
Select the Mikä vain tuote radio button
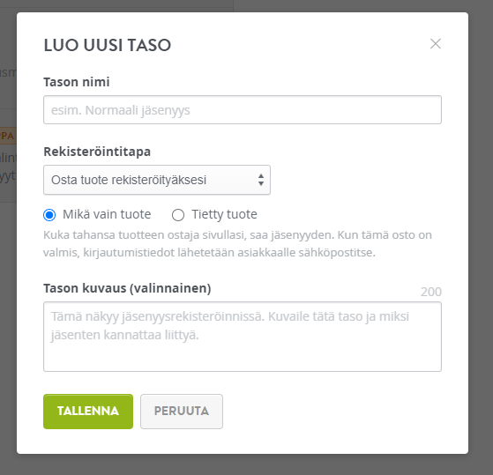pos(49,215)
